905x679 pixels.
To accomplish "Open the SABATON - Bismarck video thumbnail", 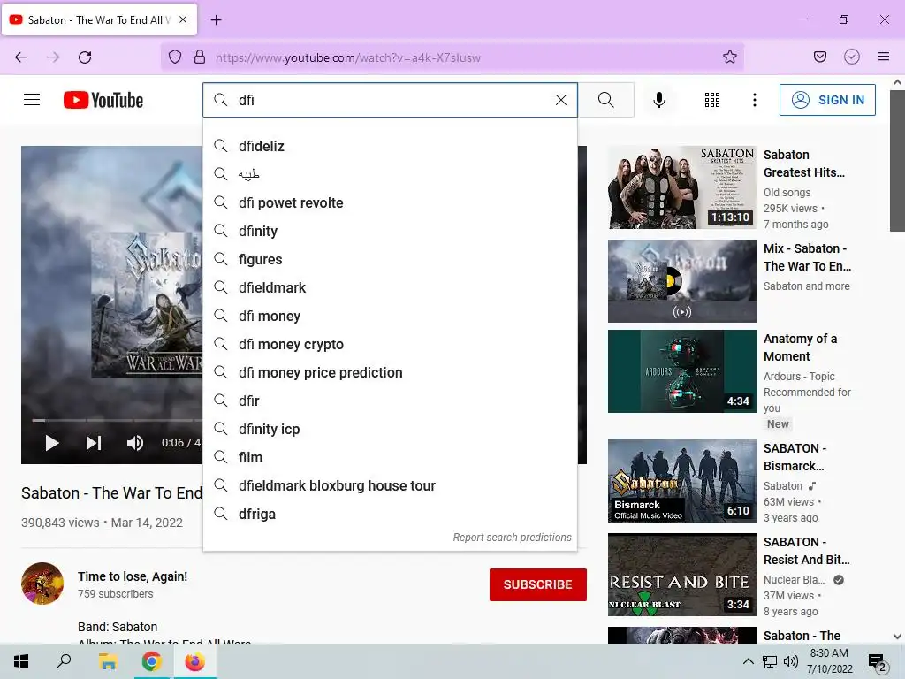I will (681, 480).
